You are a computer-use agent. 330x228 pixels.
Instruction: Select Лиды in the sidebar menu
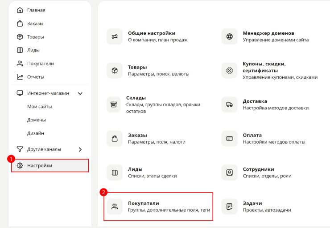tap(33, 50)
